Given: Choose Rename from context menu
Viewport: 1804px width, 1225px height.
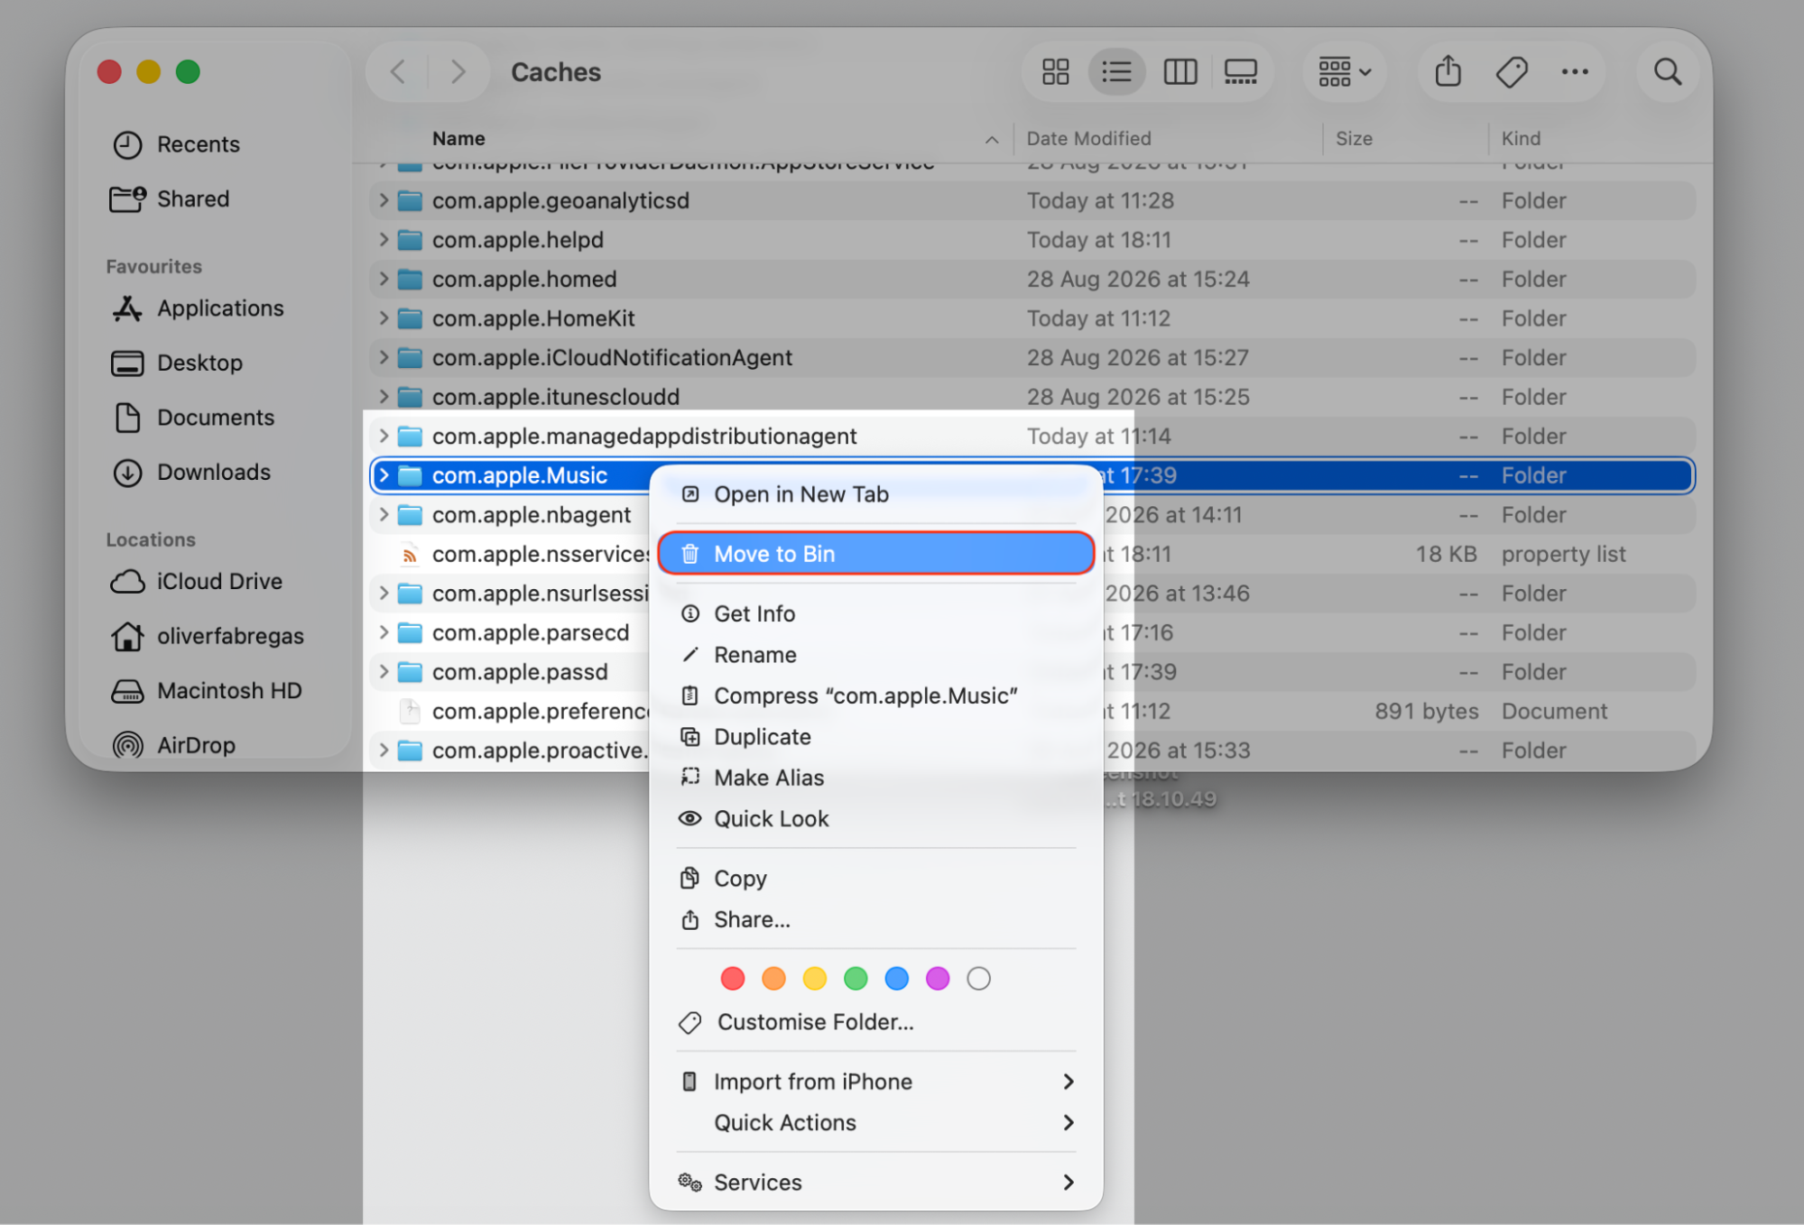Looking at the screenshot, I should pyautogui.click(x=875, y=655).
